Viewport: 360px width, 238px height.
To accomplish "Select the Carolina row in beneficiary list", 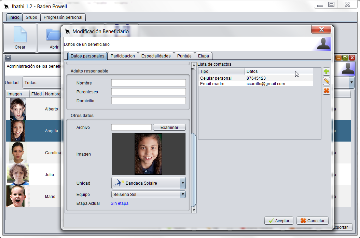I will [x=33, y=153].
